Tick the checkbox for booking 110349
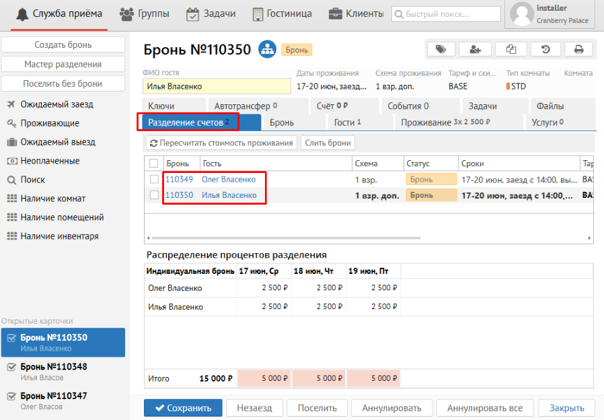 [x=155, y=179]
